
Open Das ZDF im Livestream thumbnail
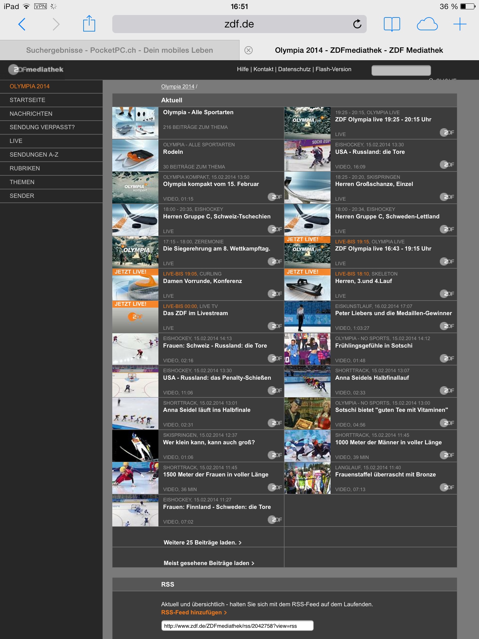[135, 317]
